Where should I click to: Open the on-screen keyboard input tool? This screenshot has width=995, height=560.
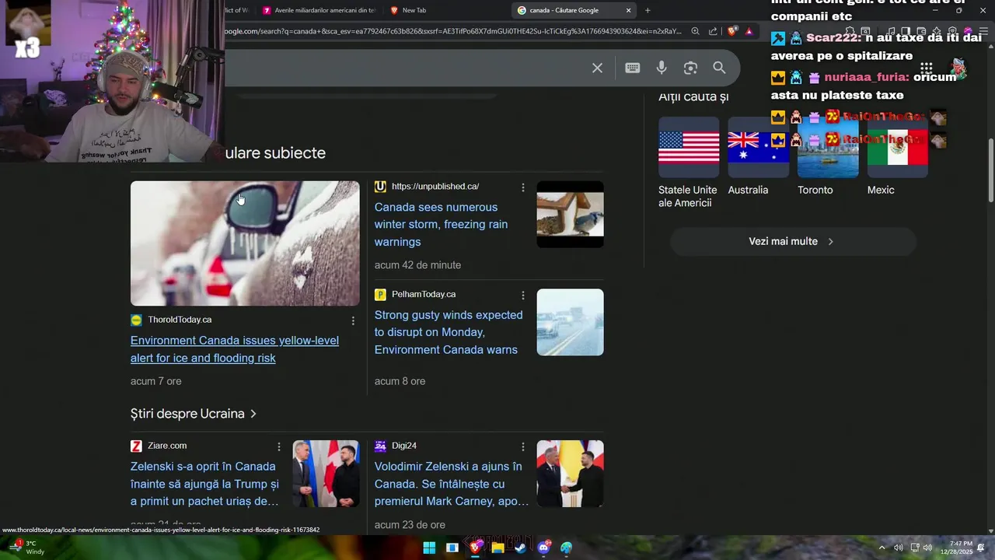[633, 68]
